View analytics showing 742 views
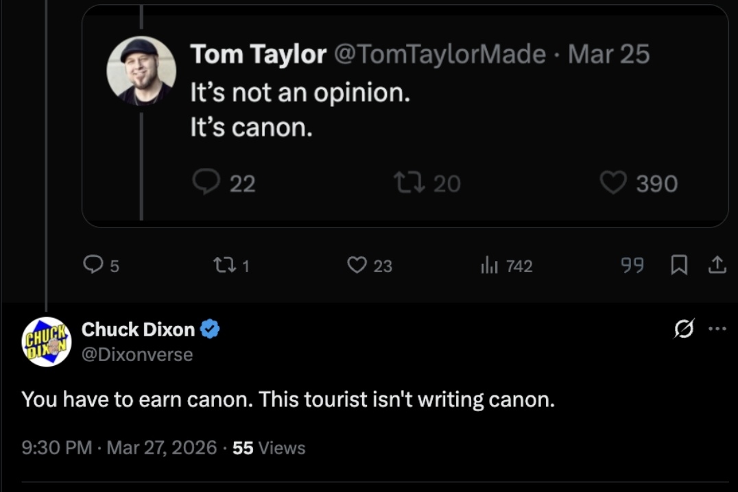The image size is (738, 492). [488, 265]
